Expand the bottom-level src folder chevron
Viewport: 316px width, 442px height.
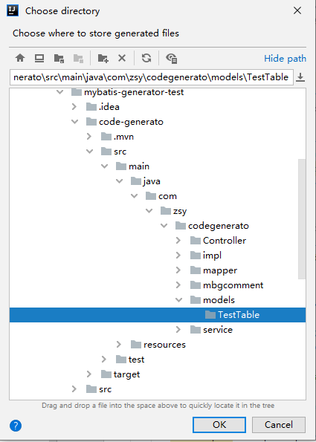click(74, 389)
